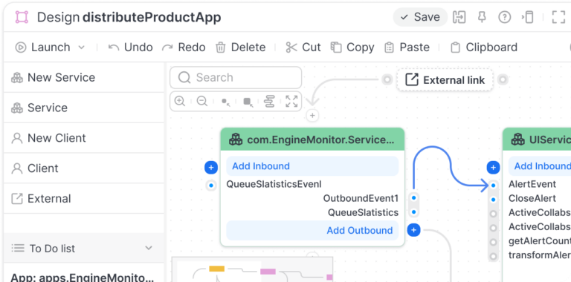Click the zoom in magnifier icon
The image size is (571, 282).
(x=180, y=101)
